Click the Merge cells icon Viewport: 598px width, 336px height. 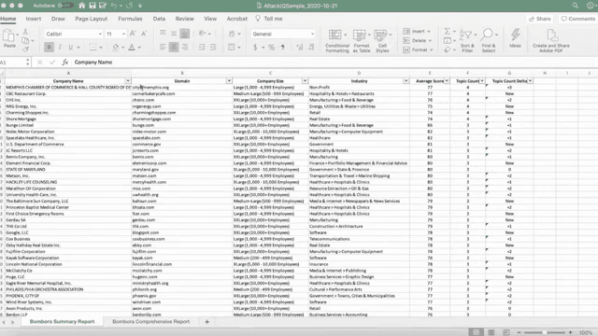[x=232, y=48]
